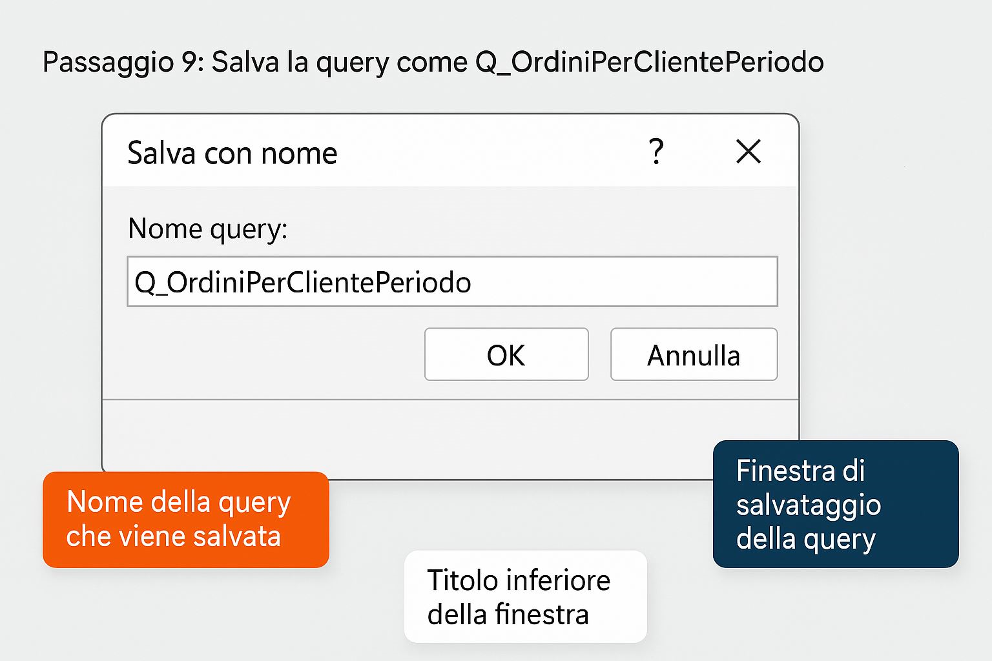Click the "Passaggio 9" text in the heading
This screenshot has height=661, width=992.
[123, 62]
